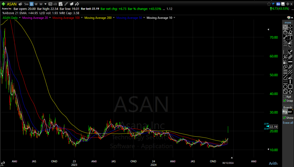Open the timeframe dropdown arrow after M

coord(46,4)
